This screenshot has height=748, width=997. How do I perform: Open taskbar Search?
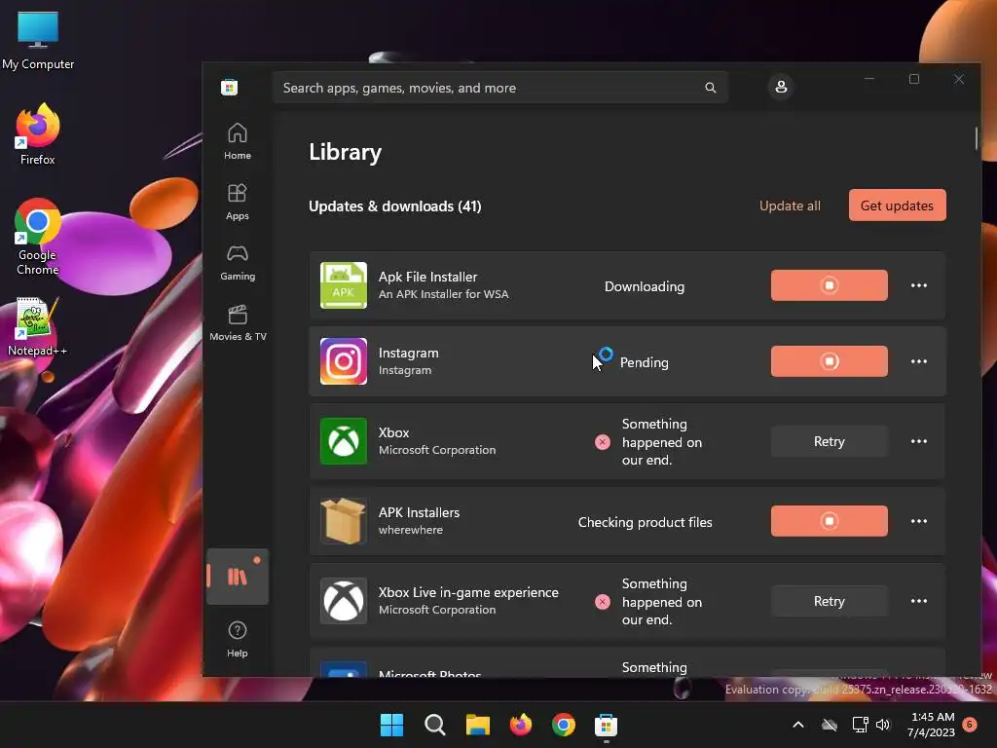[435, 725]
